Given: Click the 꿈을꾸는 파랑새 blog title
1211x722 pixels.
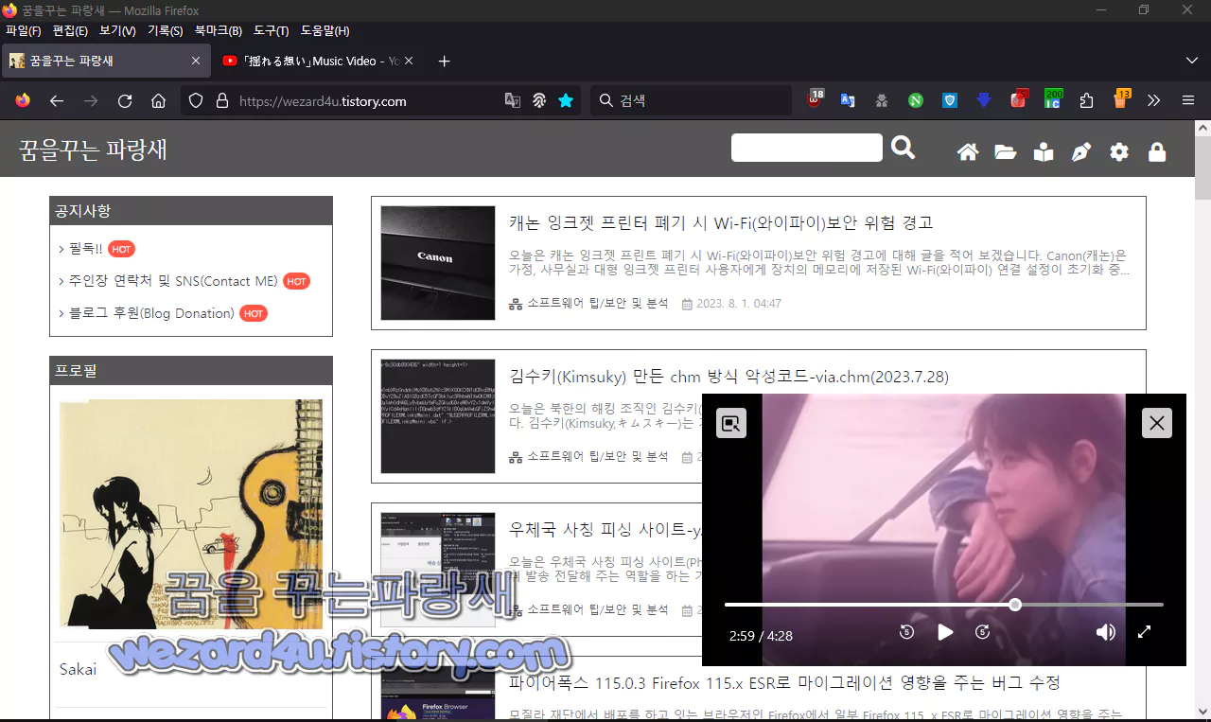Looking at the screenshot, I should pos(93,150).
